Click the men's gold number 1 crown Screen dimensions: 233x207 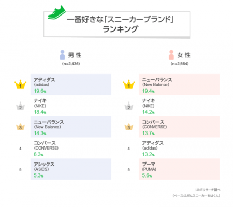(x=20, y=84)
